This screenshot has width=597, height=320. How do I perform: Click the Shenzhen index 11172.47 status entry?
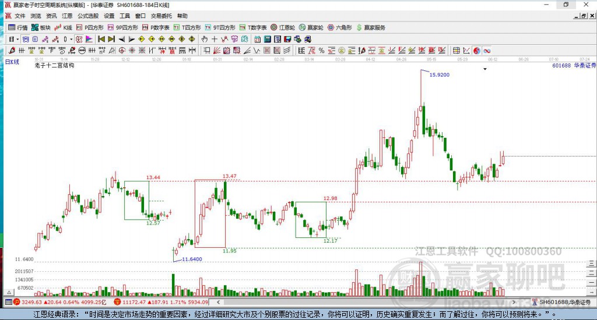point(161,302)
